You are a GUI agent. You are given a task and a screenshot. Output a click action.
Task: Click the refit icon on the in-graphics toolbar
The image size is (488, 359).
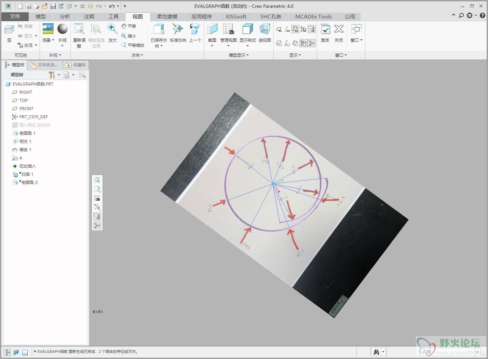tap(97, 180)
